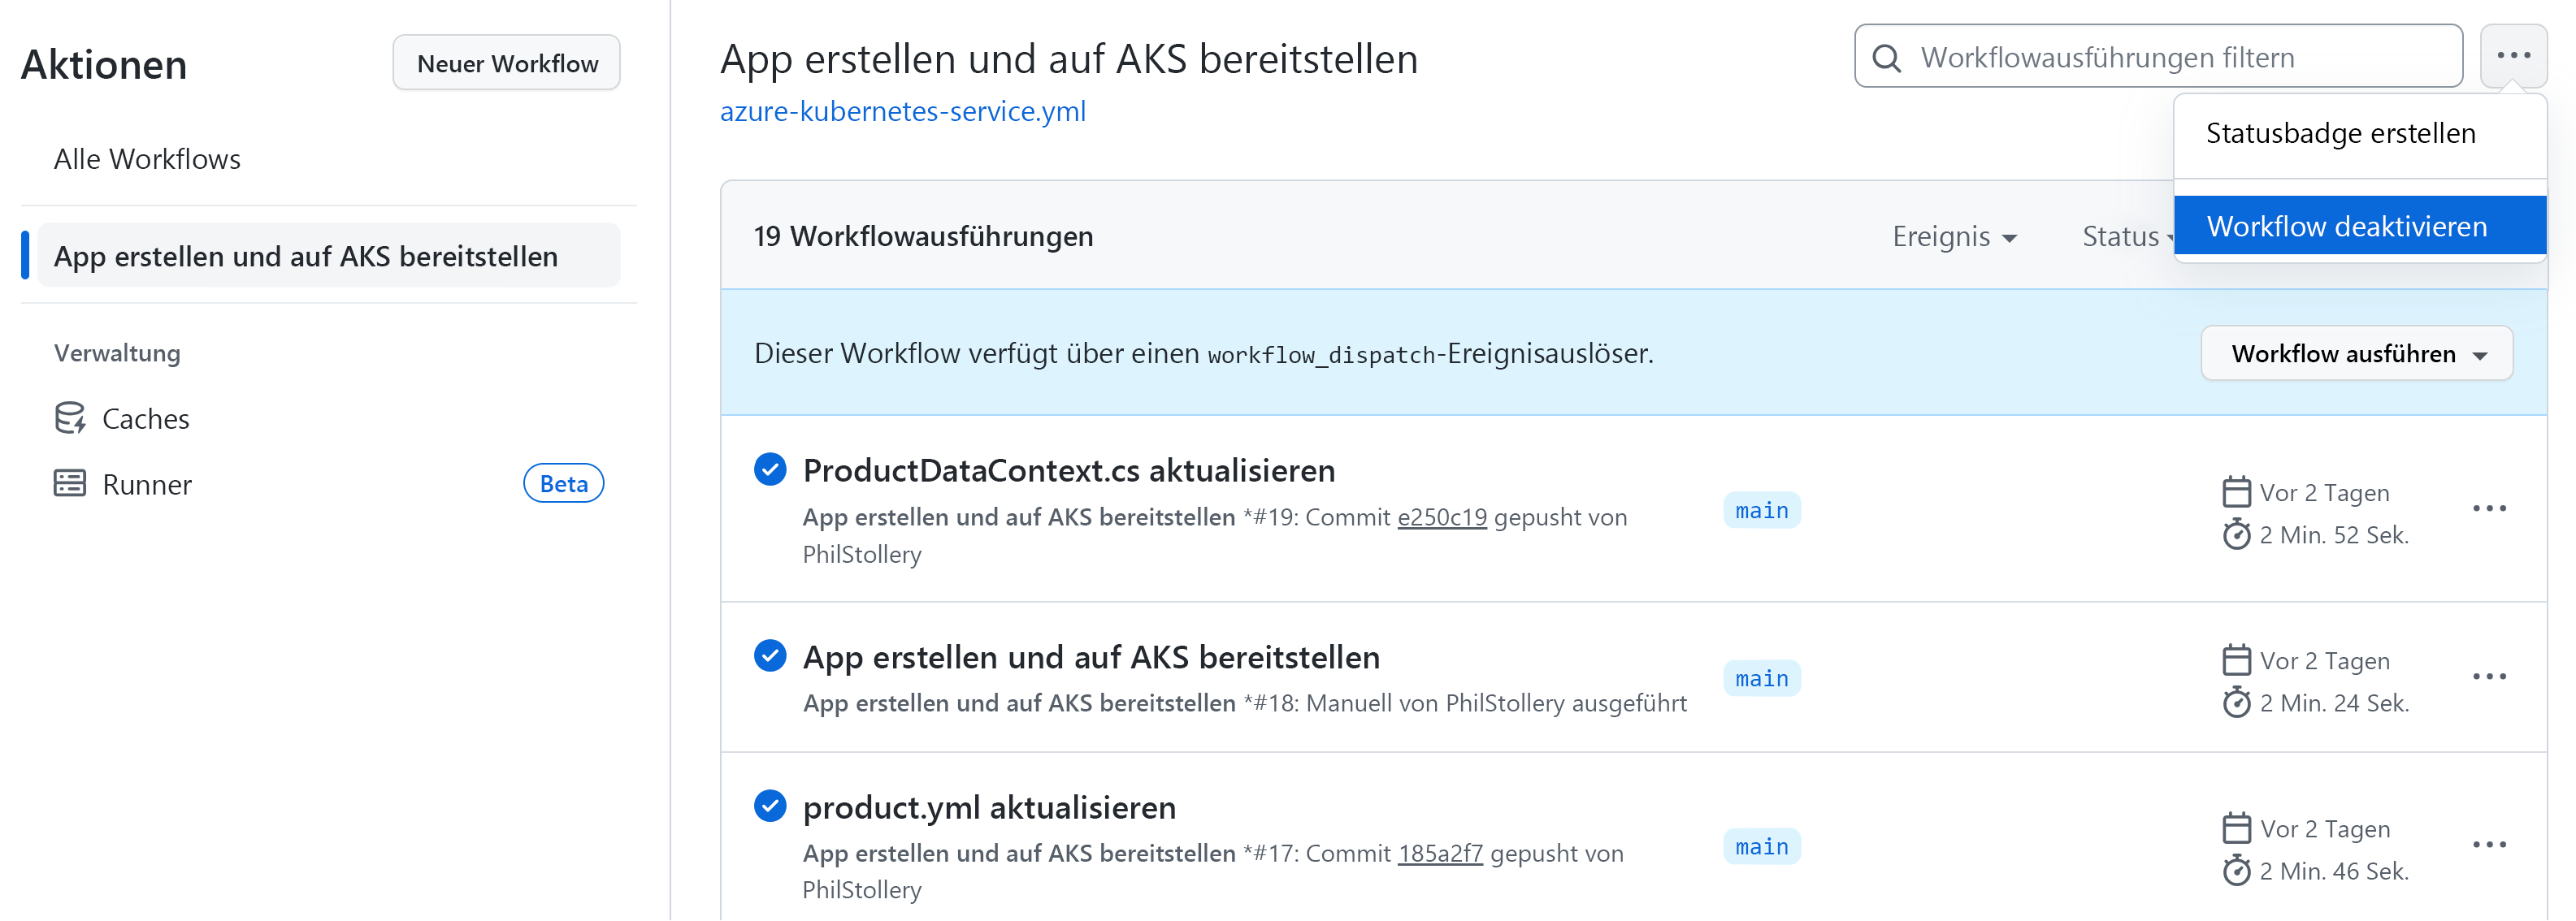Select Alle Workflows in the sidebar

(x=147, y=158)
